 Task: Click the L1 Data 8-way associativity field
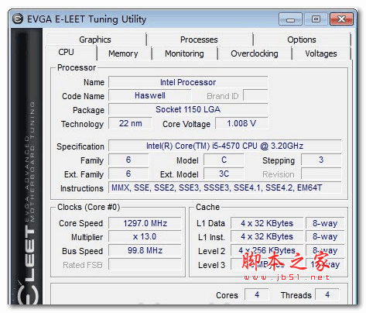tap(325, 223)
